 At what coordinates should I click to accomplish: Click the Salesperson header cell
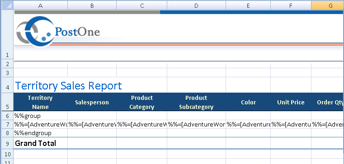click(x=92, y=102)
